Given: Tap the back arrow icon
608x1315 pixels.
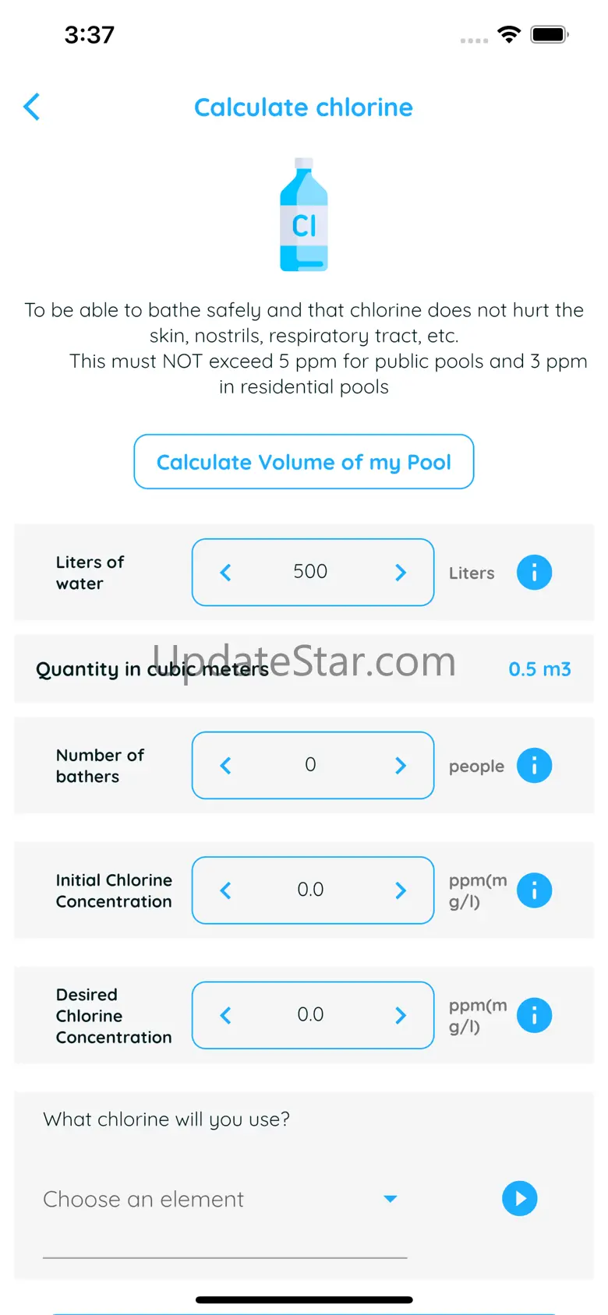Looking at the screenshot, I should click(x=32, y=108).
